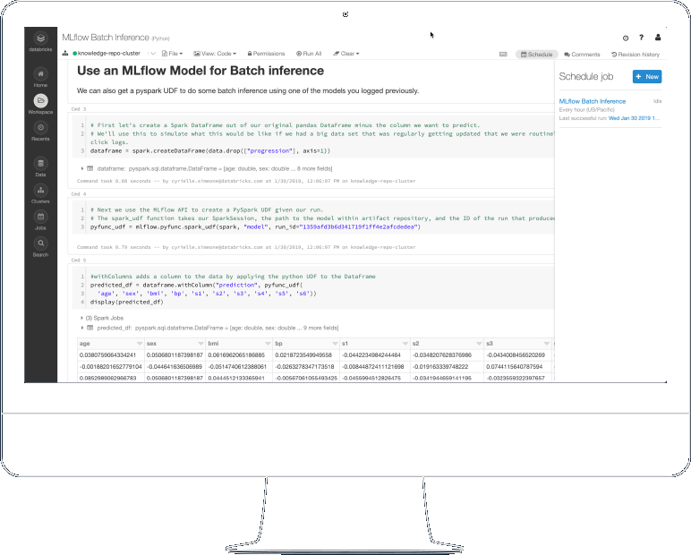
Task: Open the File dropdown menu
Action: (x=173, y=55)
